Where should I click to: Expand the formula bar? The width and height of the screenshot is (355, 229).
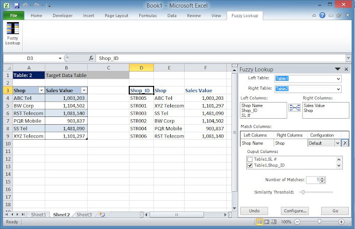coord(348,58)
